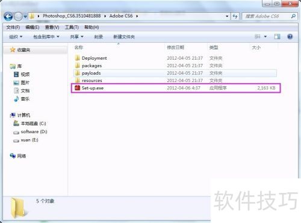
Task: Expand the arrow before Photoshop_CS6.3510481888 breadcrumb
Action: 39,16
